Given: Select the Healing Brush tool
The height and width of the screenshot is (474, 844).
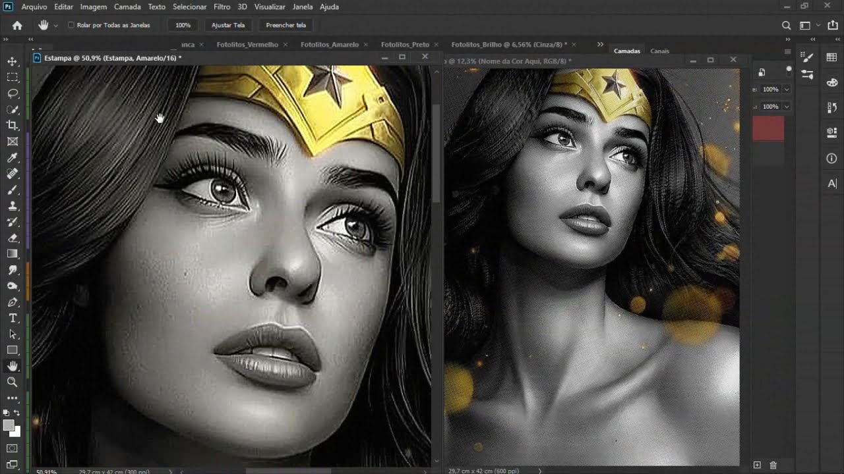Looking at the screenshot, I should click(x=12, y=174).
